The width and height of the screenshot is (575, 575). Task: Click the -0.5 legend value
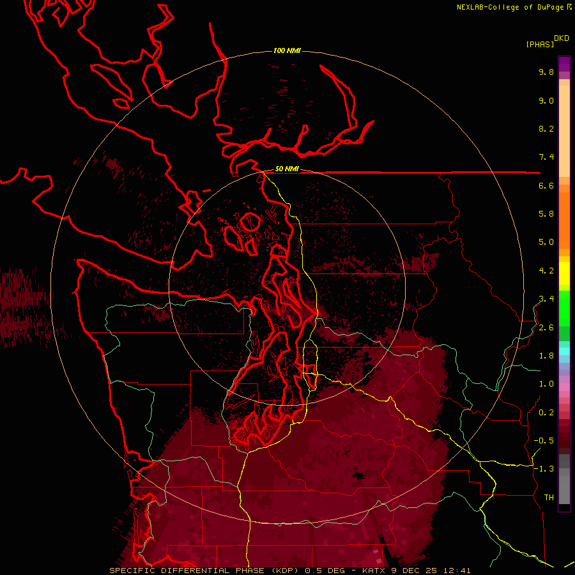pyautogui.click(x=544, y=441)
